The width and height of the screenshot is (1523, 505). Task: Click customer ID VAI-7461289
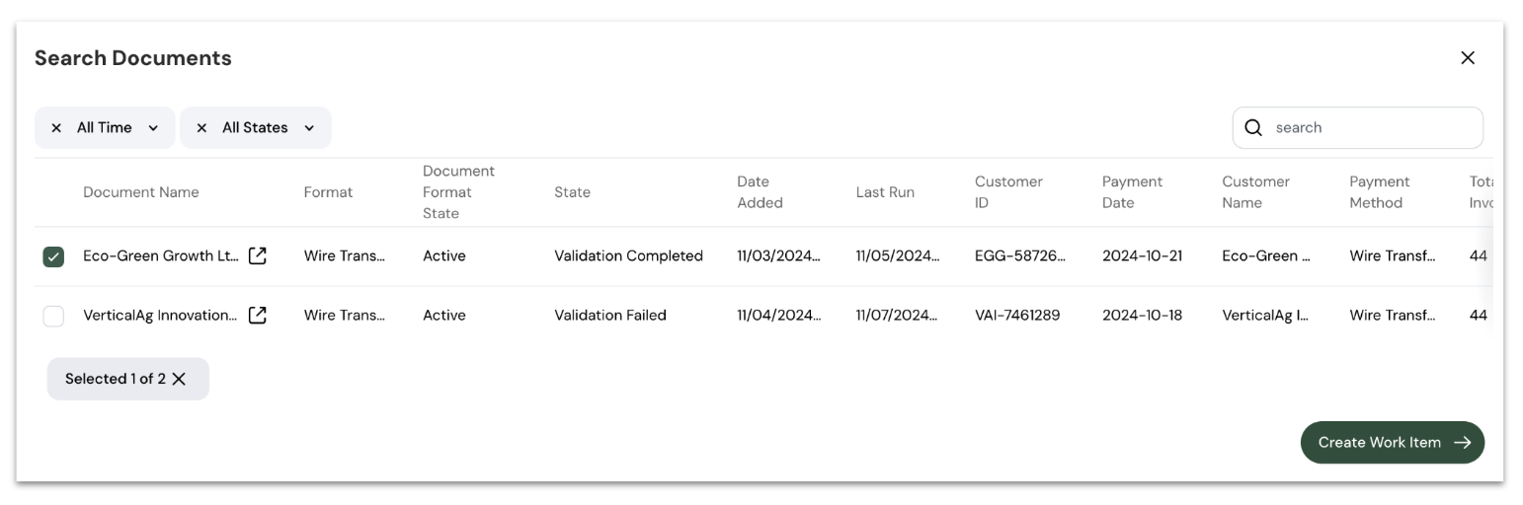[x=1017, y=315]
